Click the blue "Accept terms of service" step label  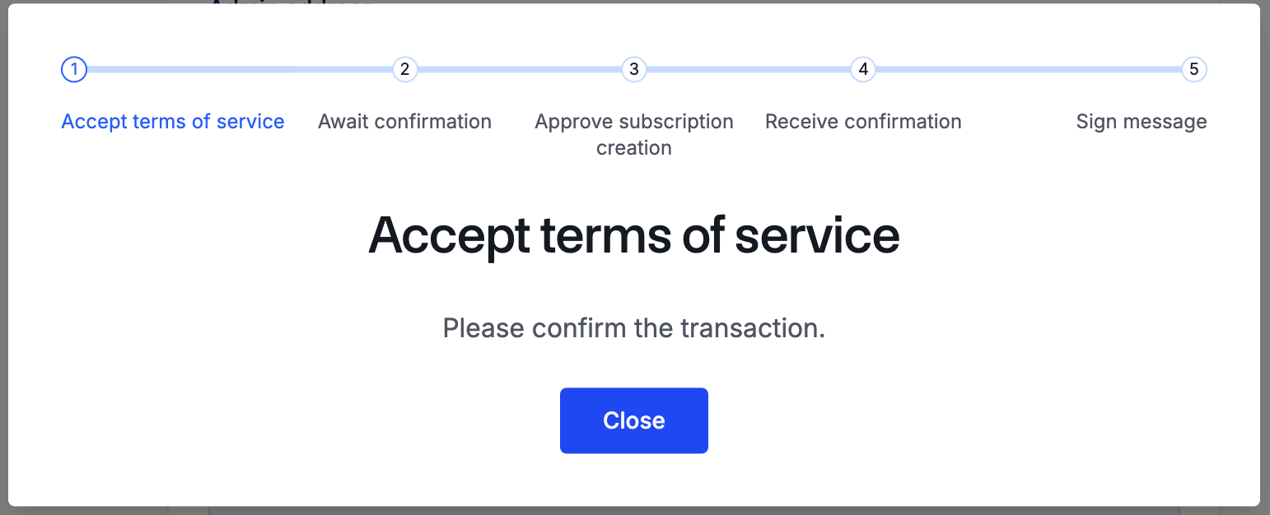(x=173, y=122)
